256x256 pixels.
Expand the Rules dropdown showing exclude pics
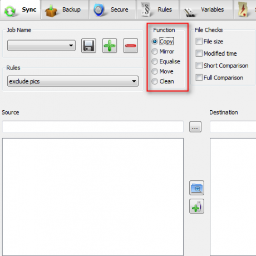click(x=73, y=81)
